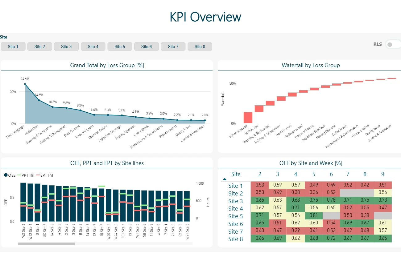Image resolution: width=401 pixels, height=257 pixels.
Task: Select the Minor stoppage 24.6% data point
Action: click(x=25, y=84)
